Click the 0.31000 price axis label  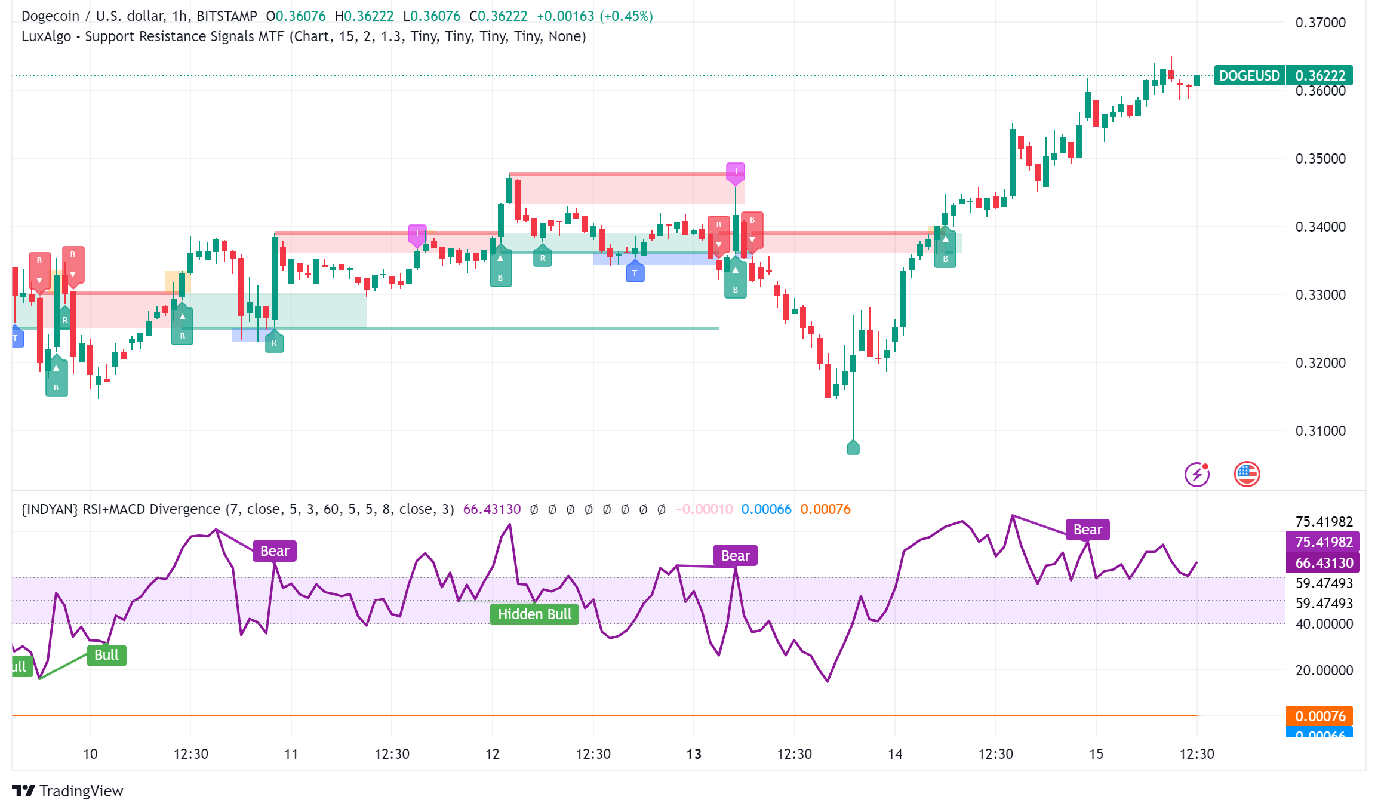1321,431
